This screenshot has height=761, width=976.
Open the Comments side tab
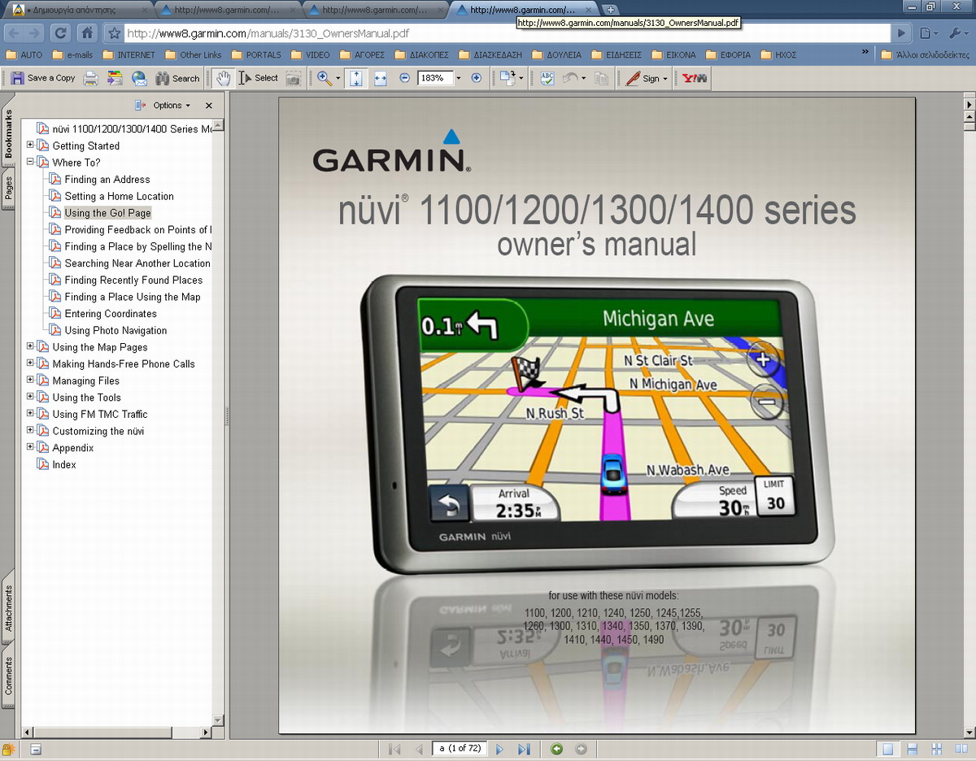click(9, 675)
